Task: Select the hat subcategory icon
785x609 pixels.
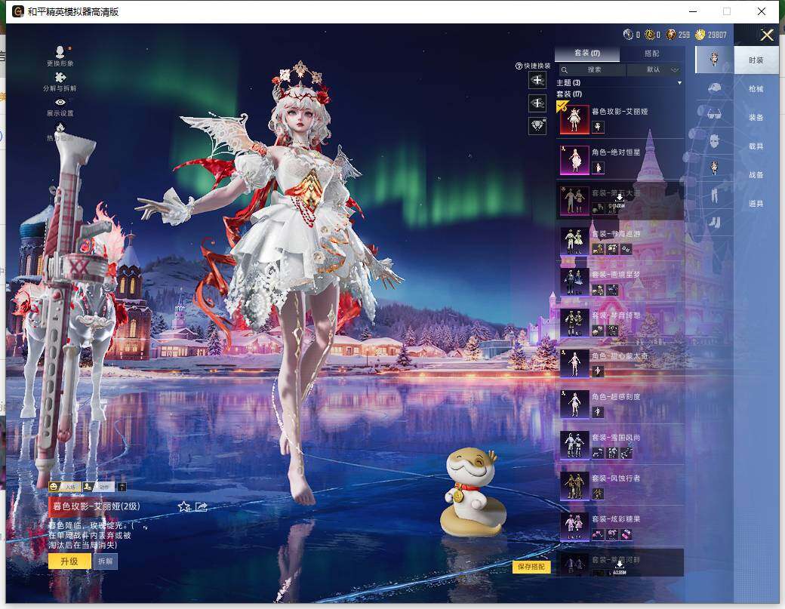Action: tap(714, 88)
